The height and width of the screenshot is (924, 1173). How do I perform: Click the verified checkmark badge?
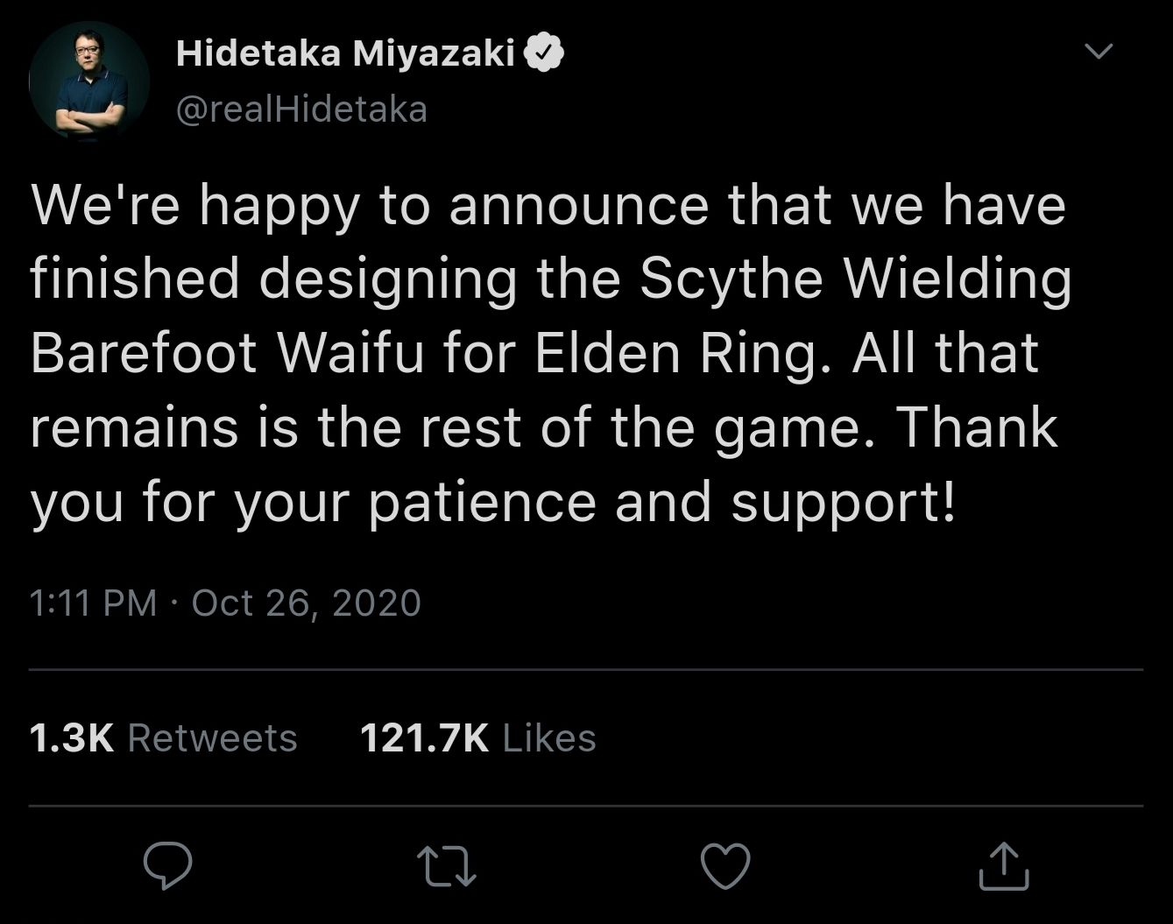[x=544, y=54]
